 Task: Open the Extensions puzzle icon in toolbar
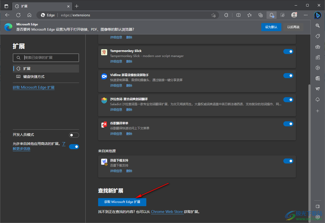pyautogui.click(x=226, y=15)
